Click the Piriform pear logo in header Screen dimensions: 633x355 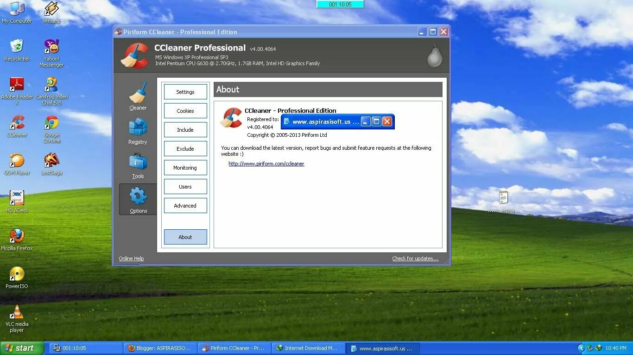[x=435, y=55]
